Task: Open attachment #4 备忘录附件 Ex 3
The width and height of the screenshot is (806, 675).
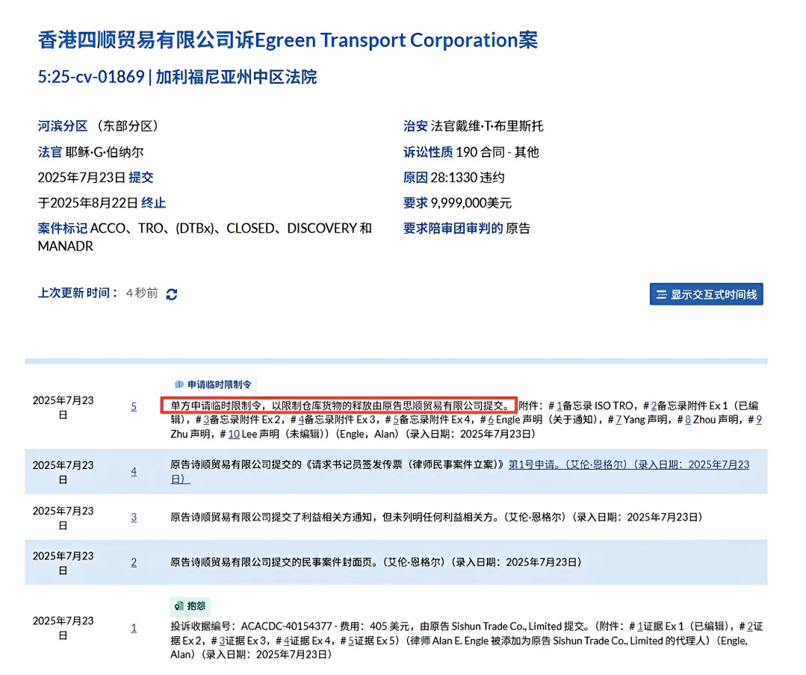Action: 301,420
